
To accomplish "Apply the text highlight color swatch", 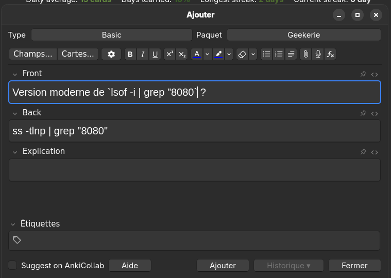I will click(x=218, y=54).
